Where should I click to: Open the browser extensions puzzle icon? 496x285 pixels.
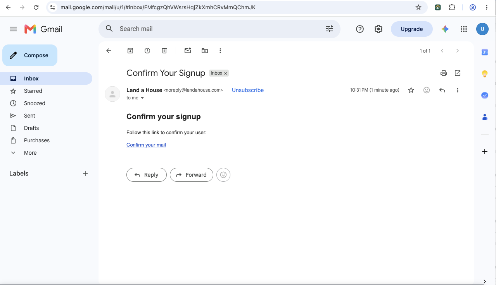pos(452,7)
